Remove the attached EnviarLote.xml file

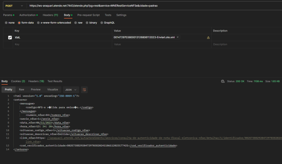178,37
